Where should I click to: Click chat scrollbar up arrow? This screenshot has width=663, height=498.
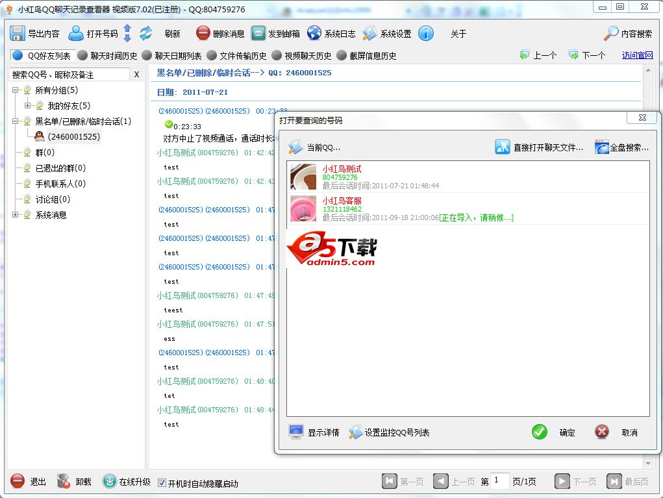648,69
